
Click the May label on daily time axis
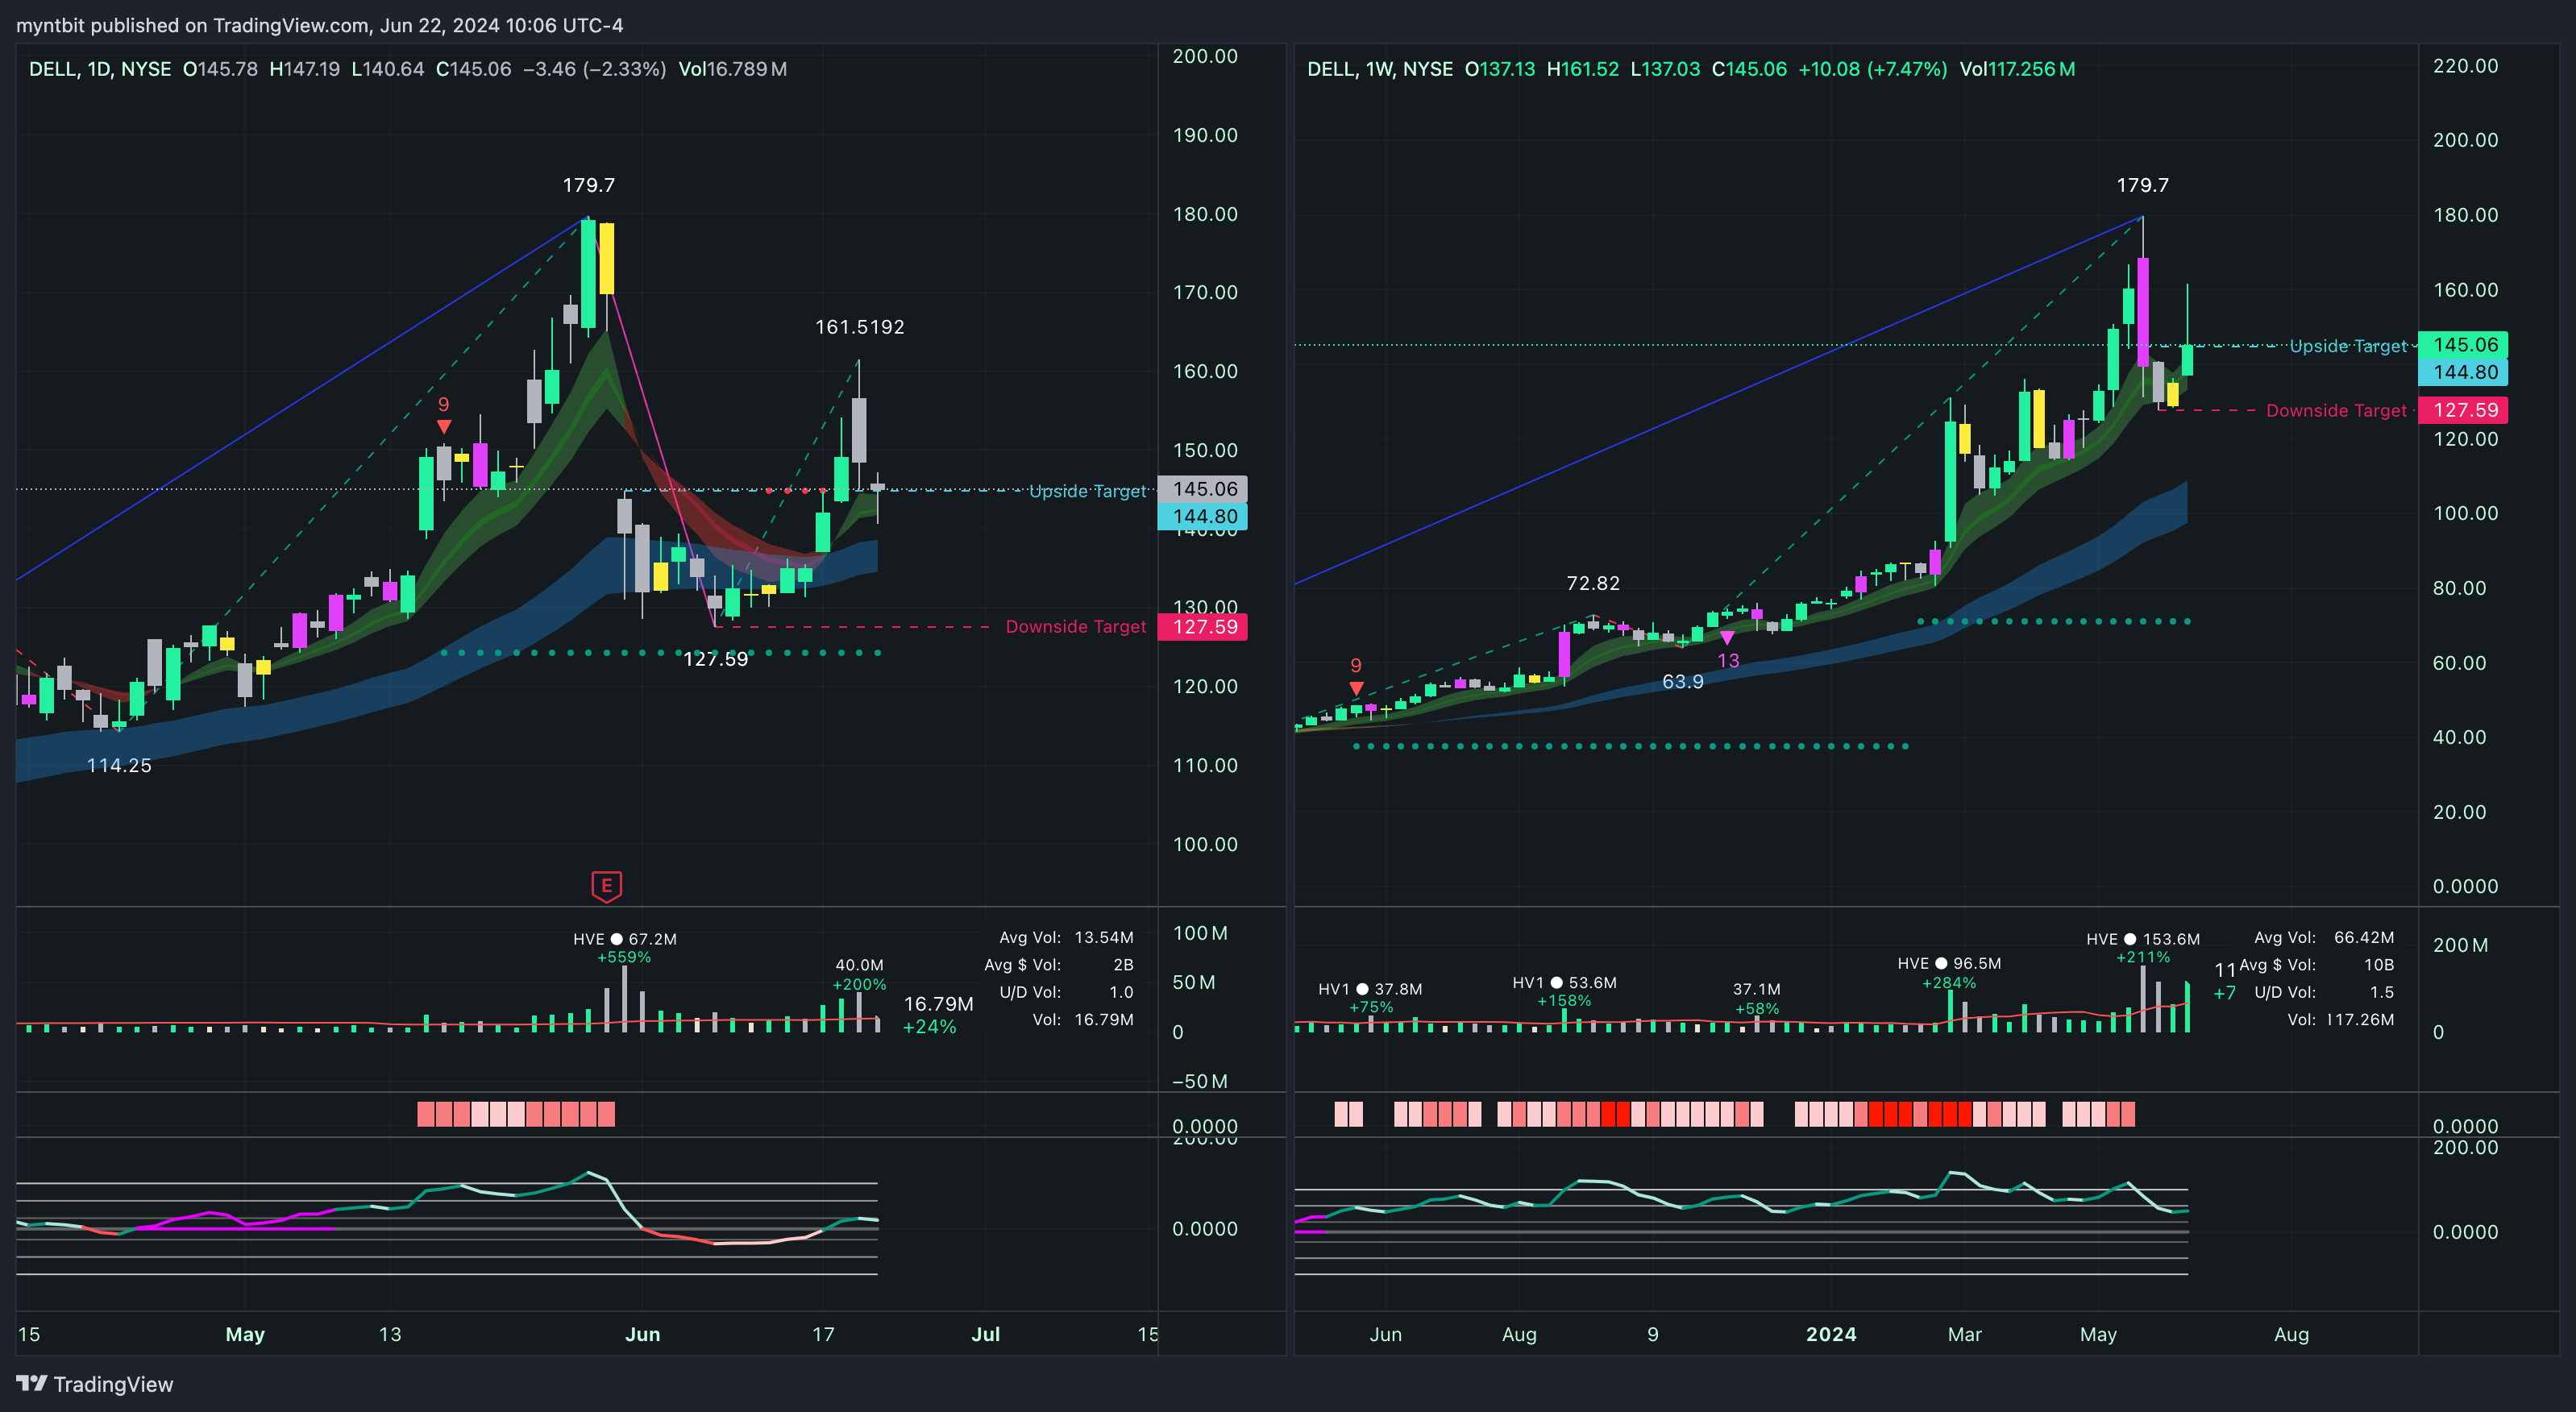[x=245, y=1334]
